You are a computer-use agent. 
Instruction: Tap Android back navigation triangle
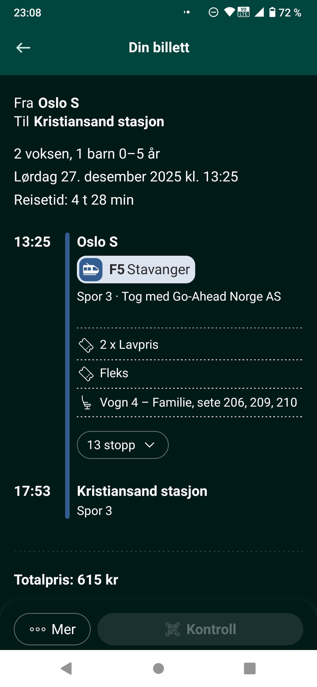pos(66,669)
